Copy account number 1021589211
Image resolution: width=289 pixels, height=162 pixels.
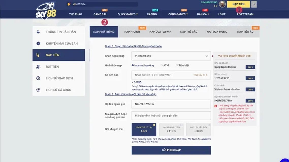pos(250,78)
